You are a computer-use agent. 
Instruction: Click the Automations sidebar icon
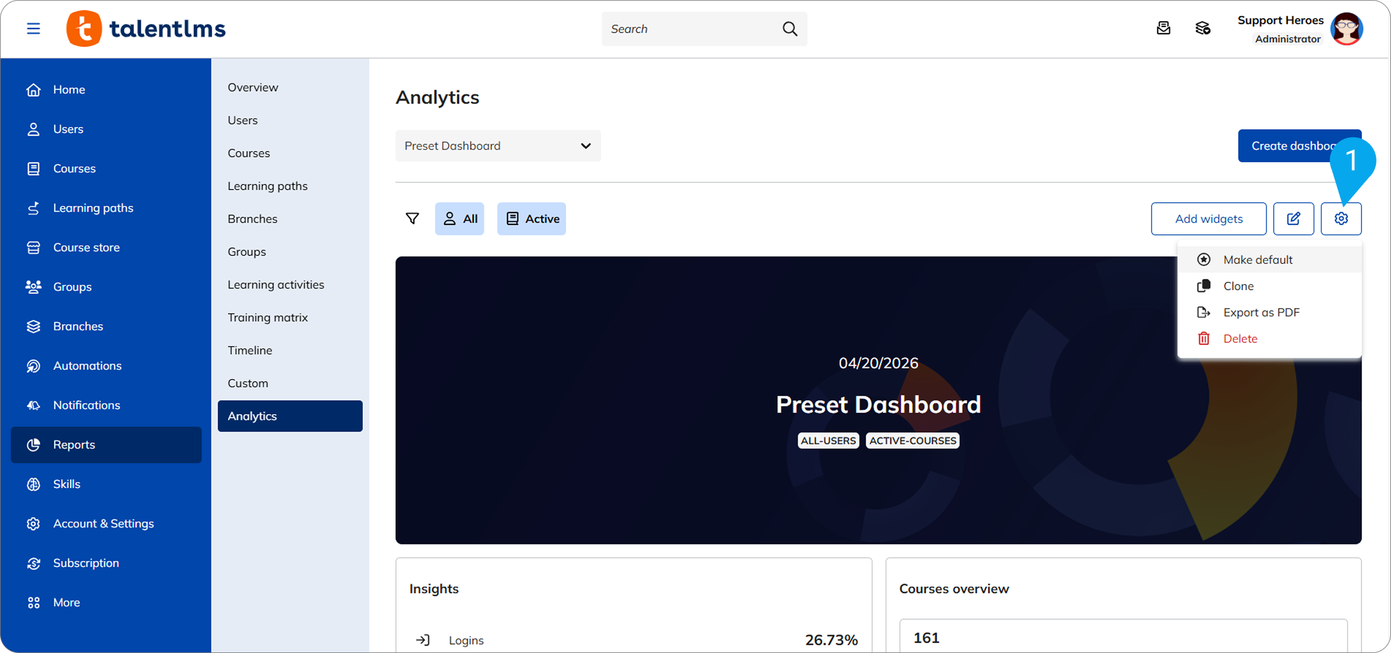click(34, 366)
